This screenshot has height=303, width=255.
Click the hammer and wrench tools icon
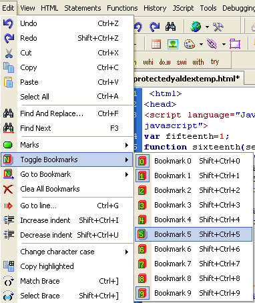218,27
